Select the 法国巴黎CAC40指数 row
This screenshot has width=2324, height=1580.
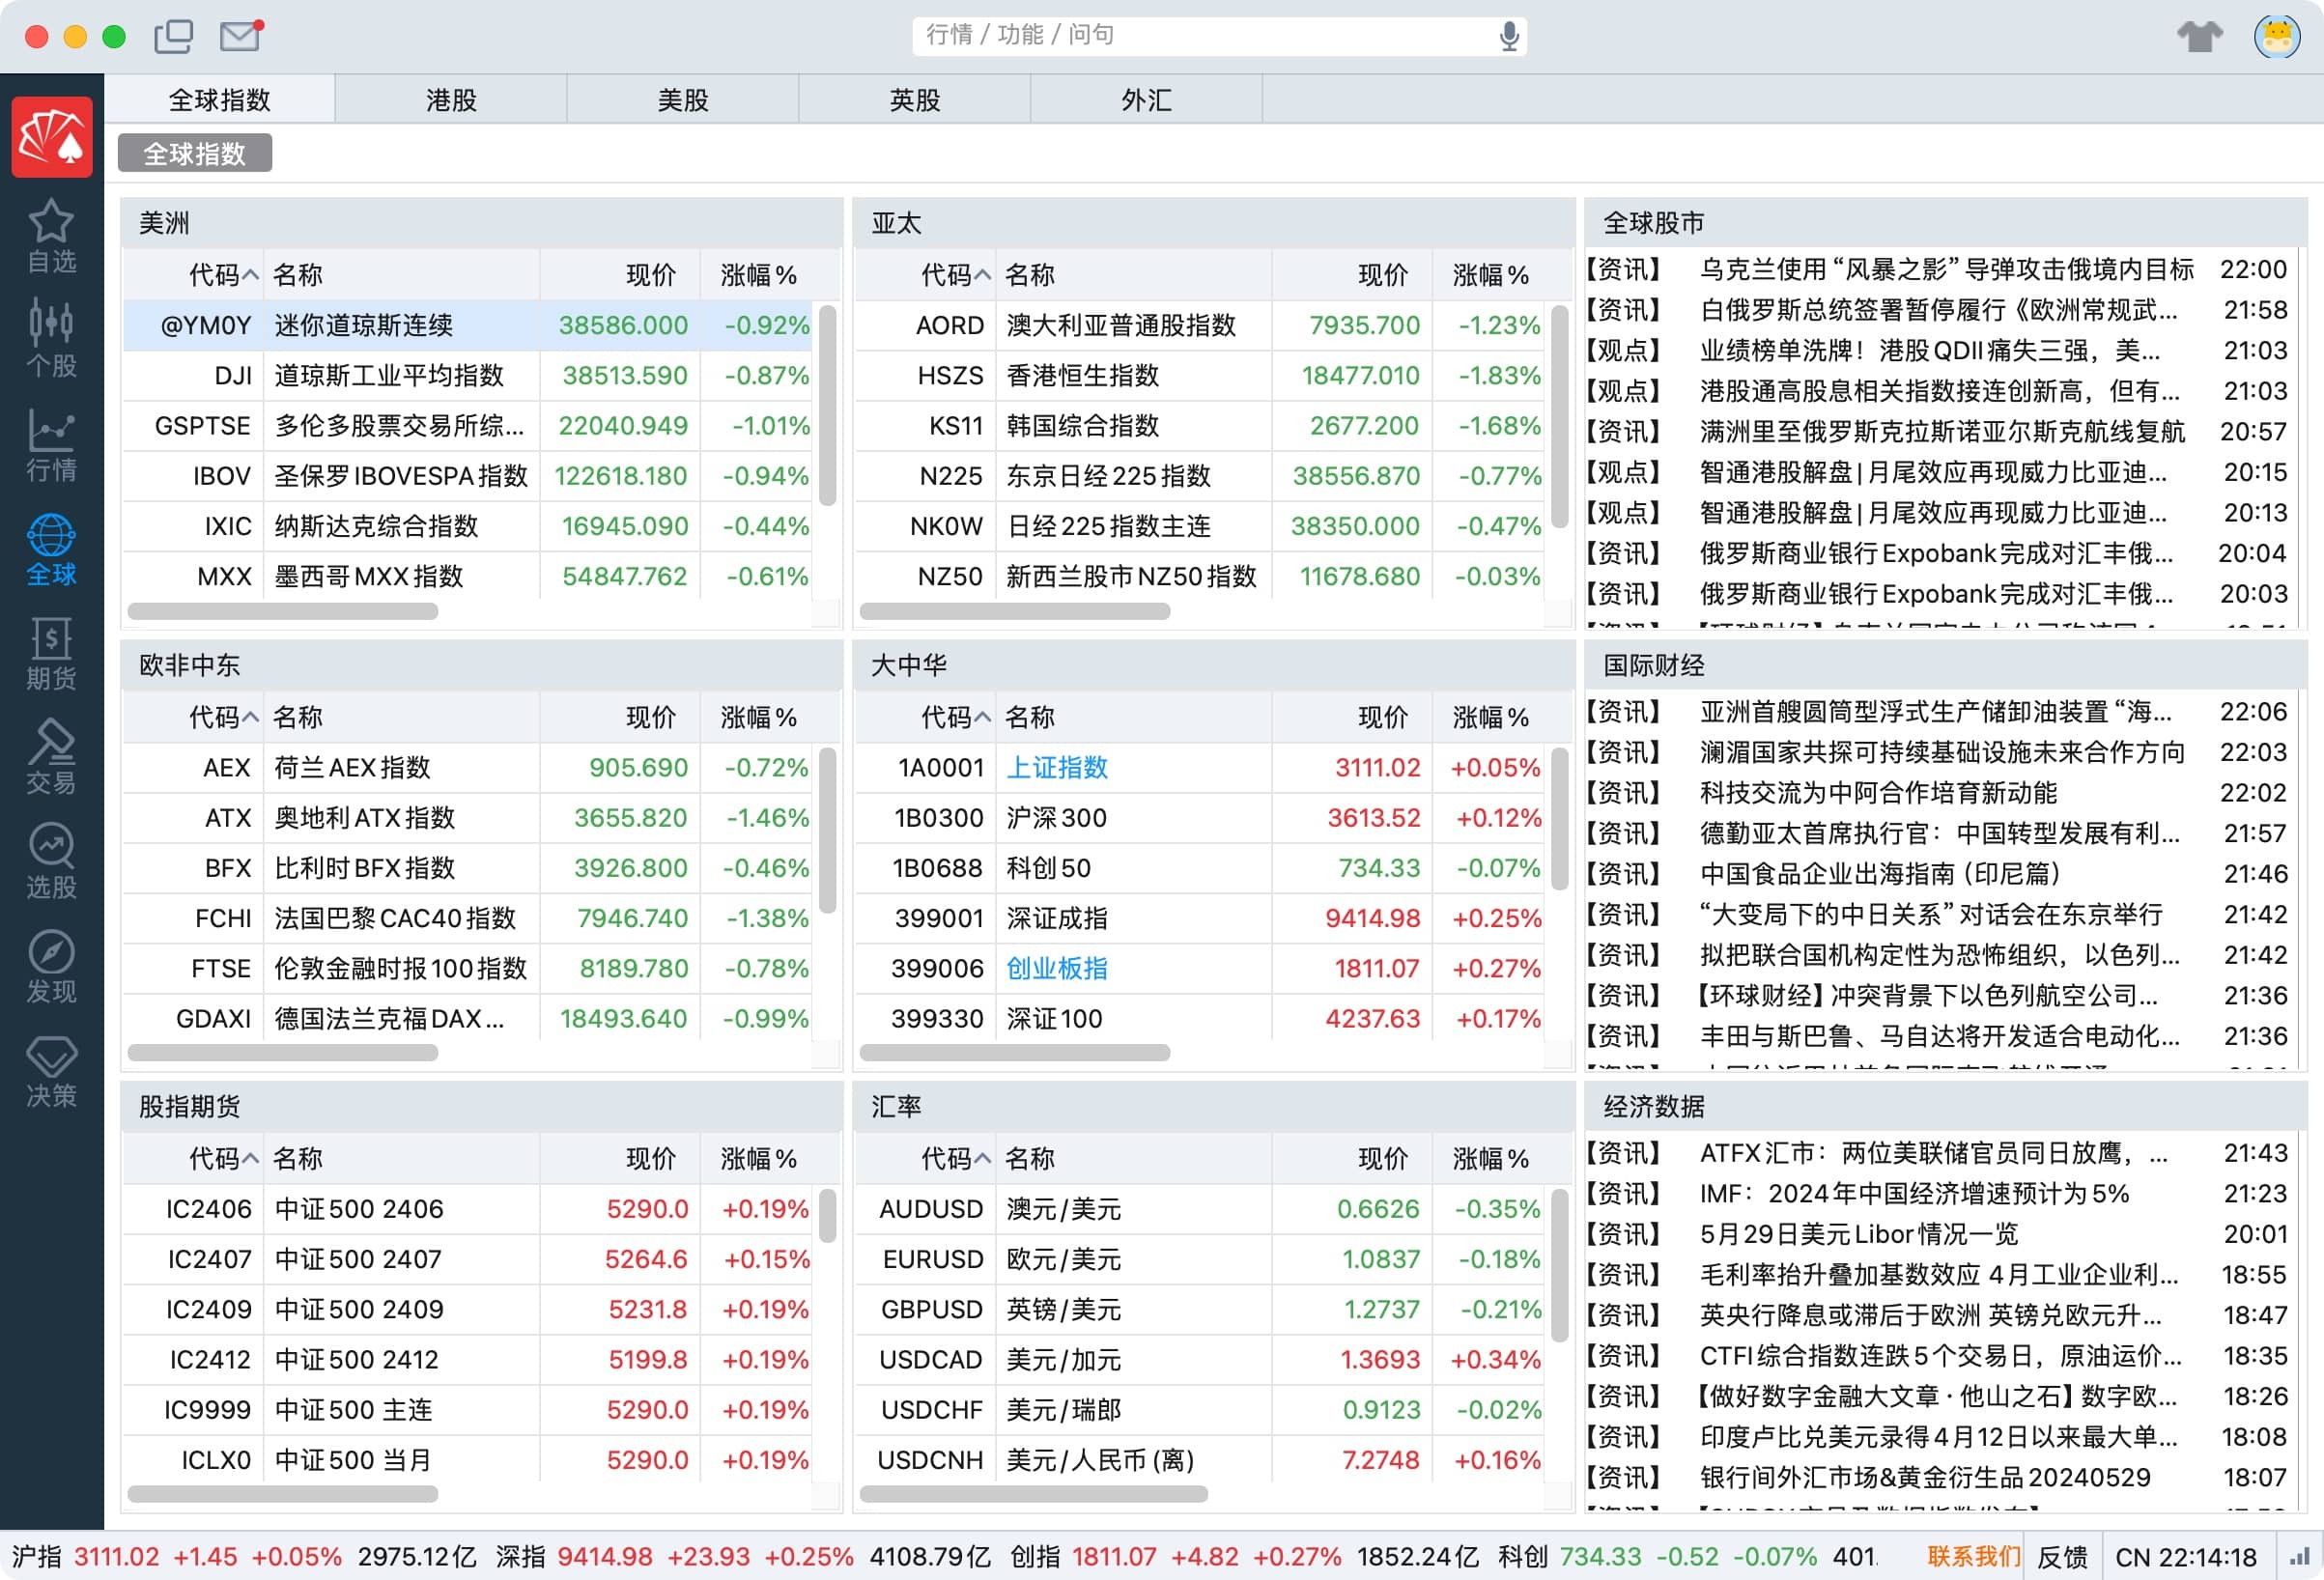click(468, 918)
